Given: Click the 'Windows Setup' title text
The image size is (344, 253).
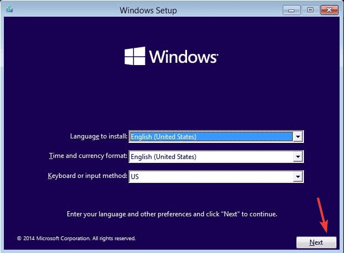Looking at the screenshot, I should coord(148,11).
